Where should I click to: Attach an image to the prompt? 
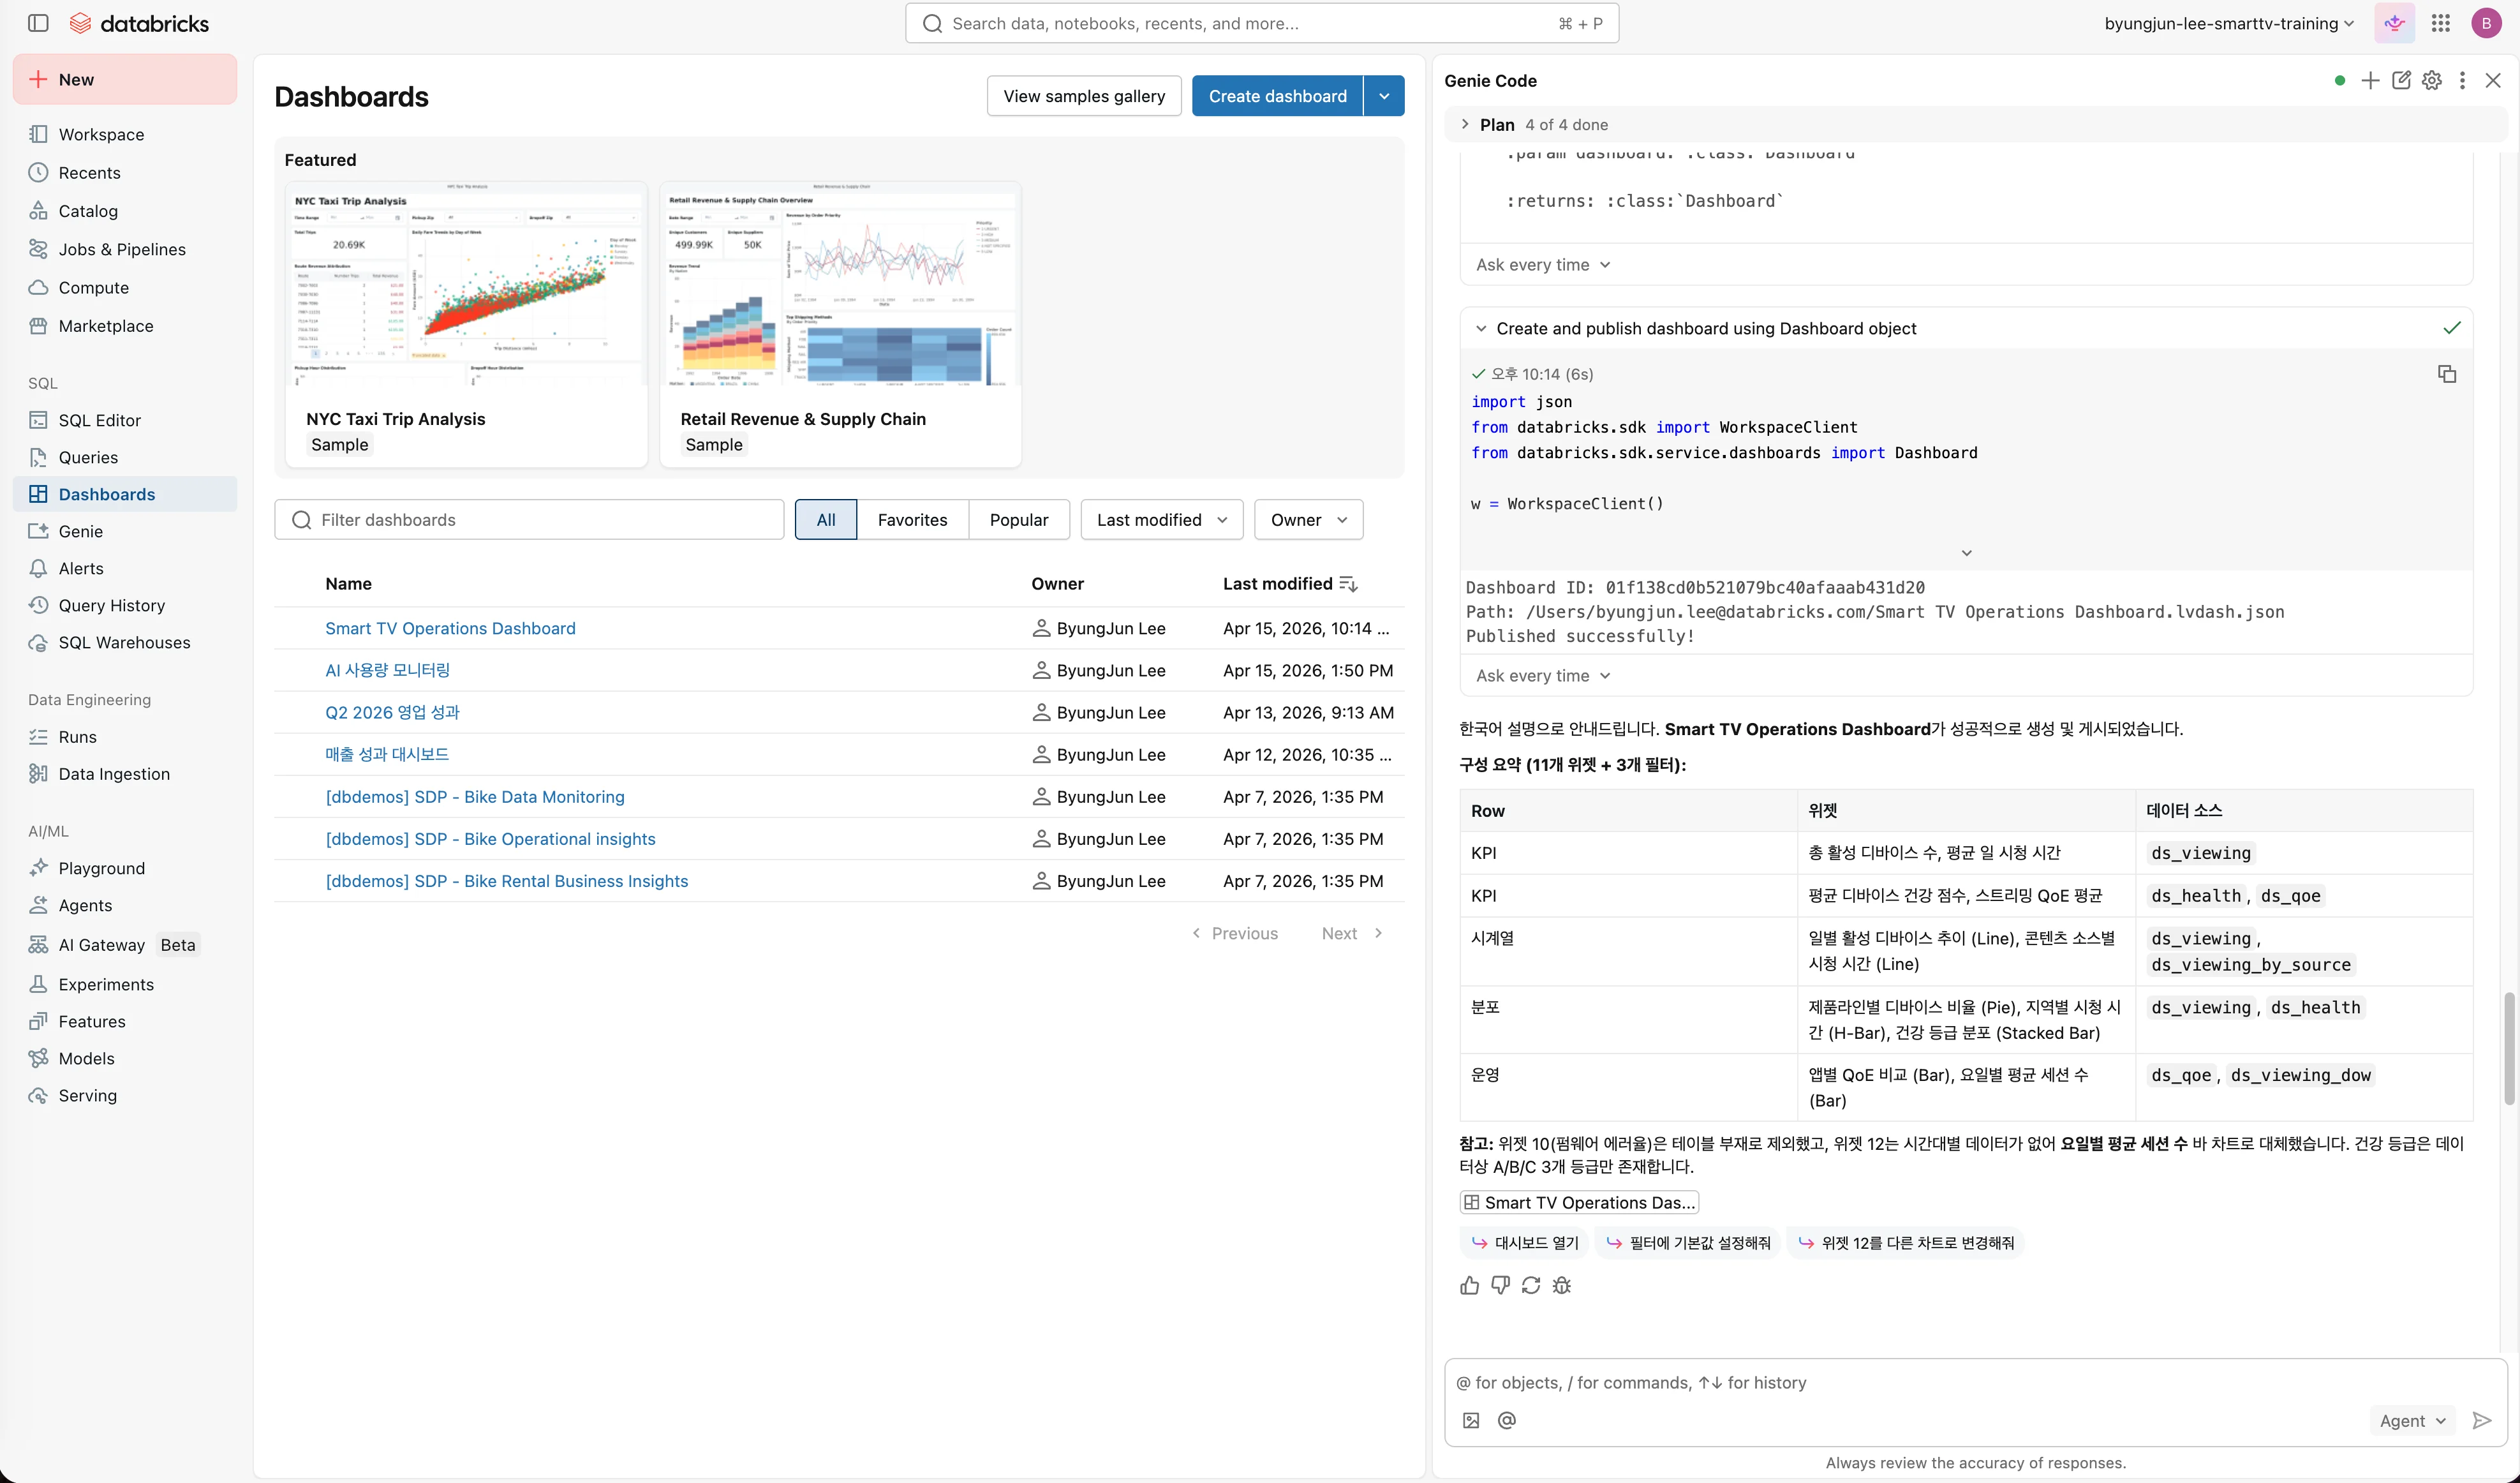1471,1420
